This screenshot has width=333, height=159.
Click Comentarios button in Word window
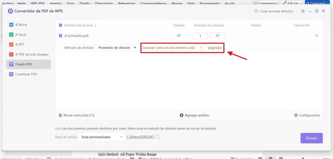point(266,3)
